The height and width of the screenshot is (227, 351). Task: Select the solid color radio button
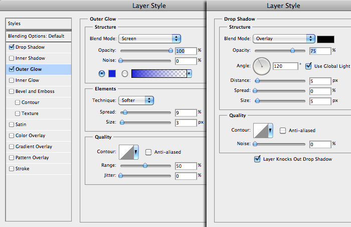pos(102,73)
